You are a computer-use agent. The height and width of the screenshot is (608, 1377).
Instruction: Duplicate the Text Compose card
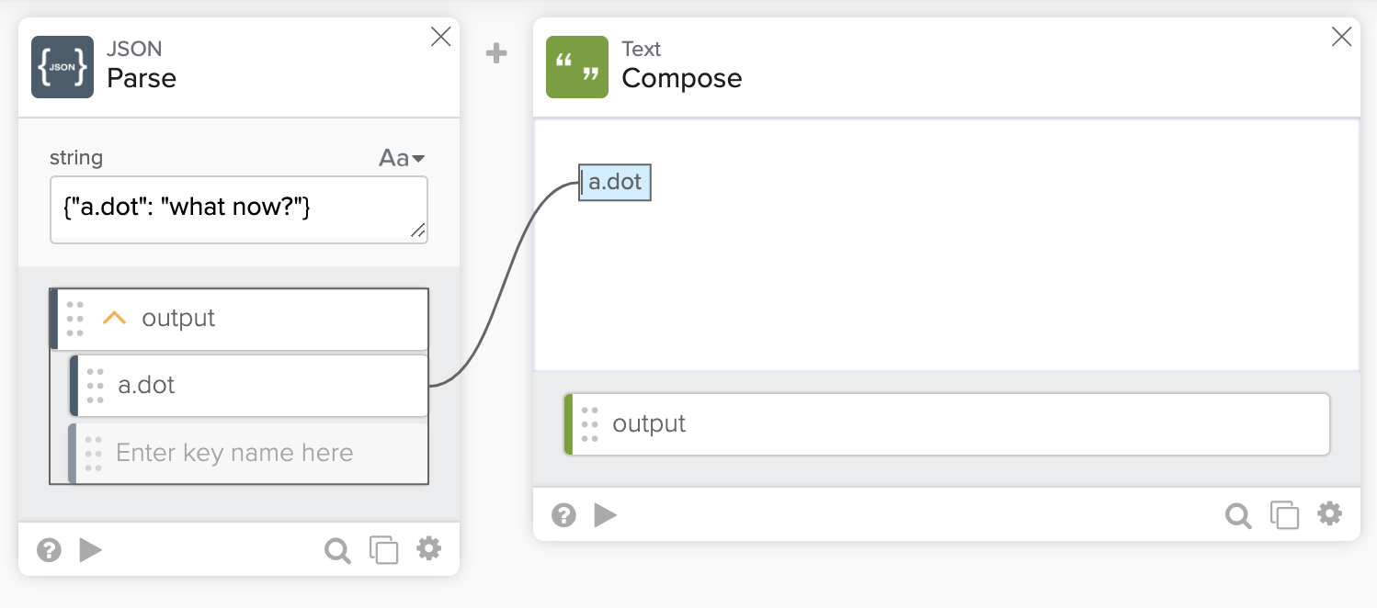1284,515
